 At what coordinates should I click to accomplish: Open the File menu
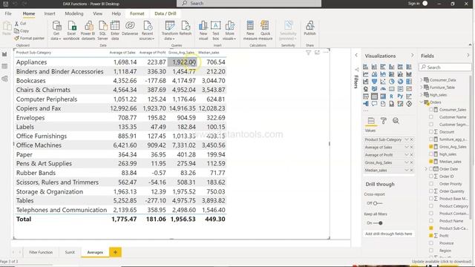pyautogui.click(x=8, y=13)
